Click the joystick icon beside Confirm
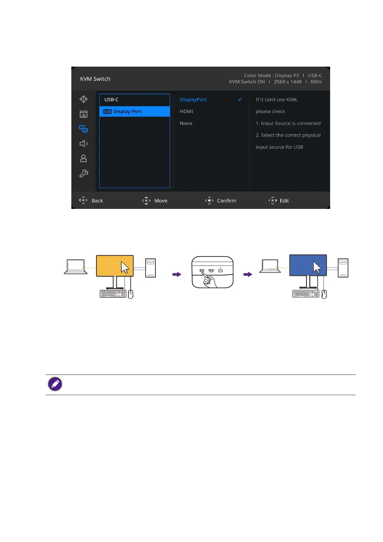 pyautogui.click(x=209, y=201)
